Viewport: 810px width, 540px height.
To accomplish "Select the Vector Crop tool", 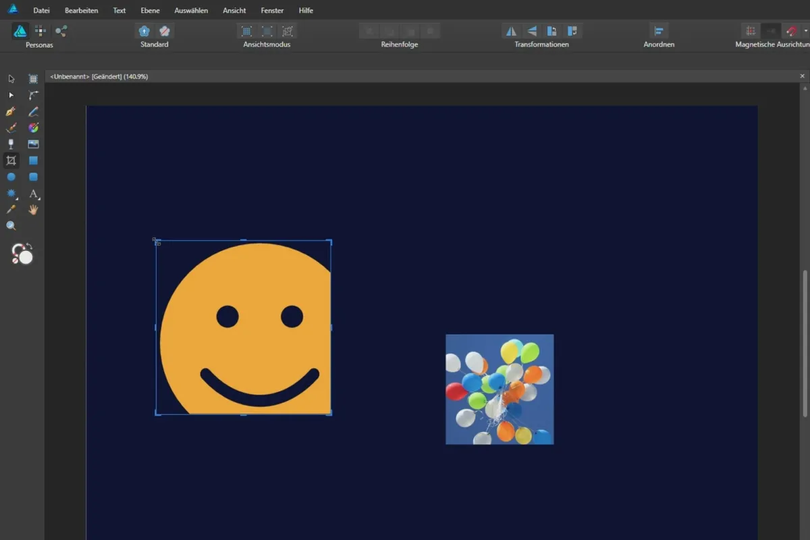I will (x=11, y=161).
